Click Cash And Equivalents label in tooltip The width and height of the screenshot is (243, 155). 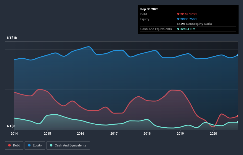(156, 29)
